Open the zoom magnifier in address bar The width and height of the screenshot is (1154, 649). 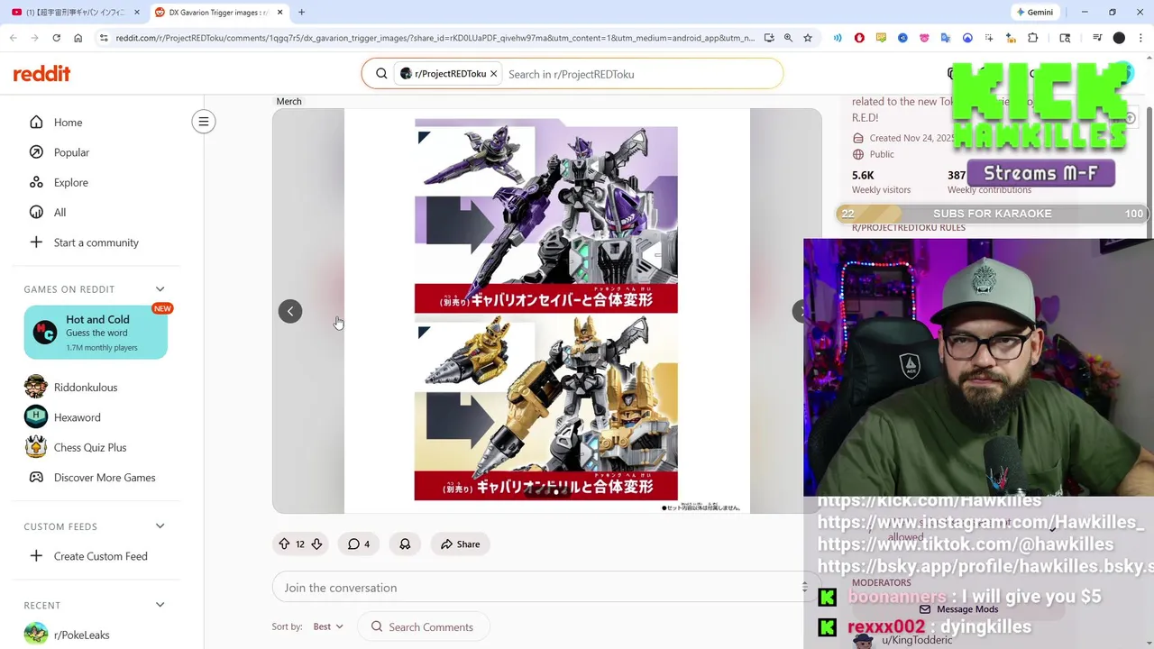788,38
